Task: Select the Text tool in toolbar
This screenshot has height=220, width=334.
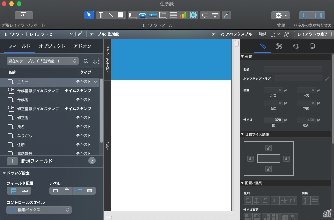Action: [x=101, y=15]
